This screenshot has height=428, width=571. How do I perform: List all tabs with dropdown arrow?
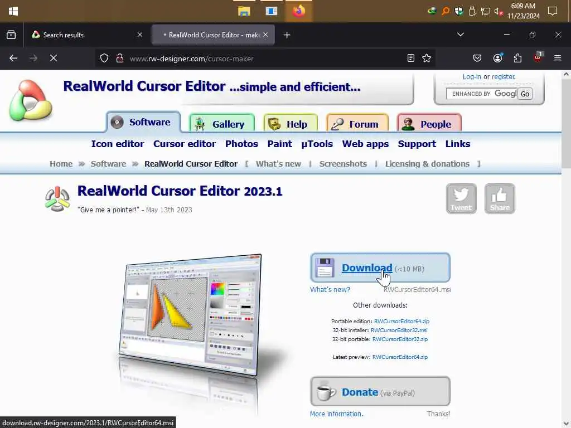pos(460,35)
